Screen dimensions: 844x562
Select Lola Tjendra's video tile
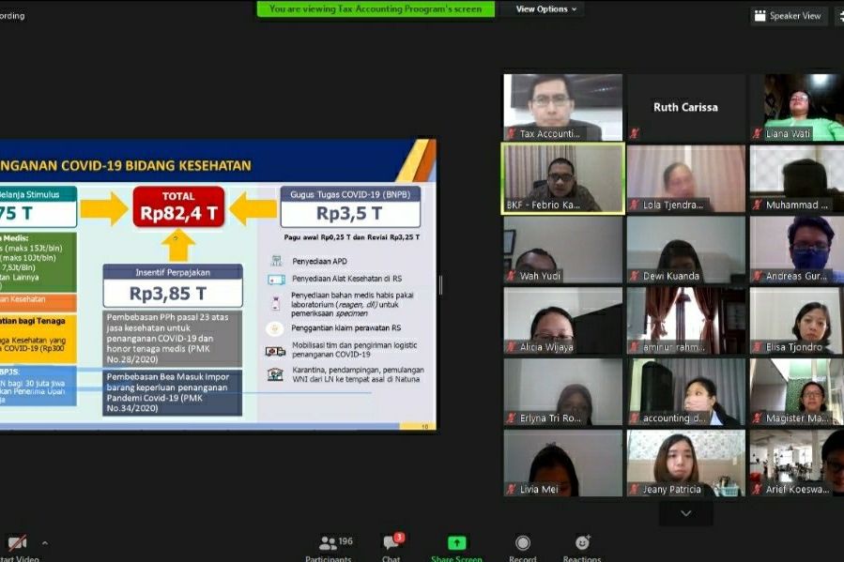[x=685, y=178]
